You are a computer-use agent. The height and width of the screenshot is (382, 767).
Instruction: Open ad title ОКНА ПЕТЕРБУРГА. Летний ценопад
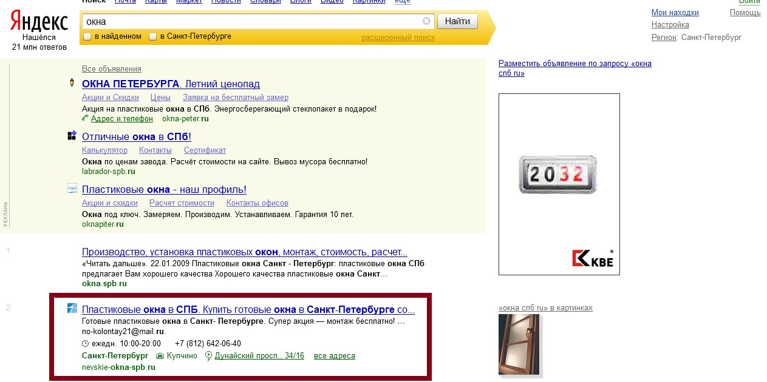coord(171,84)
